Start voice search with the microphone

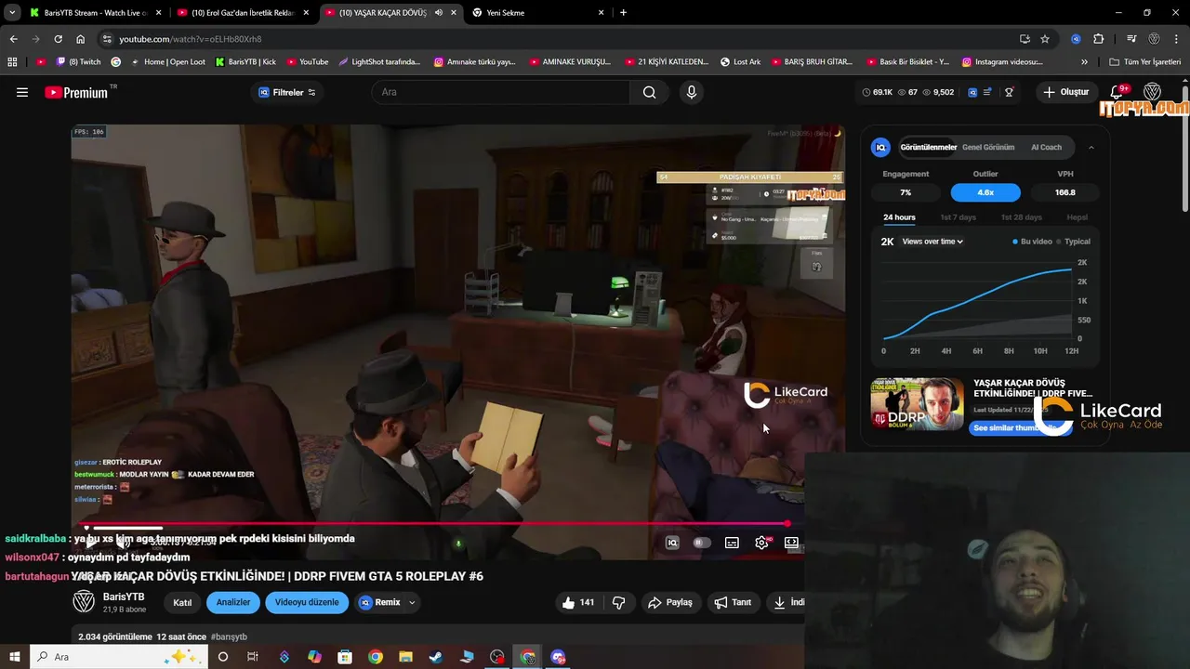[691, 92]
